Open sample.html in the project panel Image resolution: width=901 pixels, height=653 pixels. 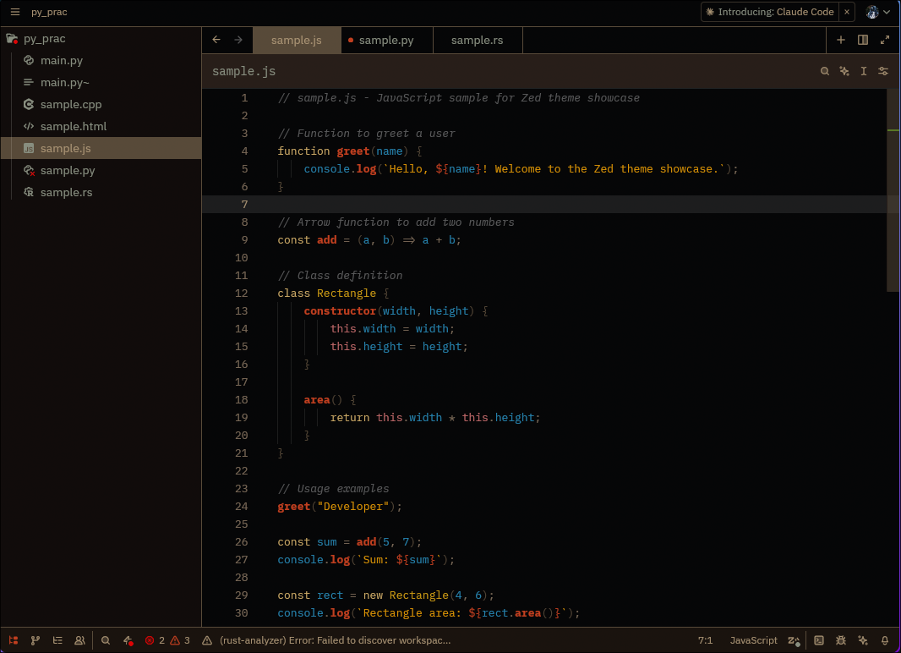click(101, 126)
